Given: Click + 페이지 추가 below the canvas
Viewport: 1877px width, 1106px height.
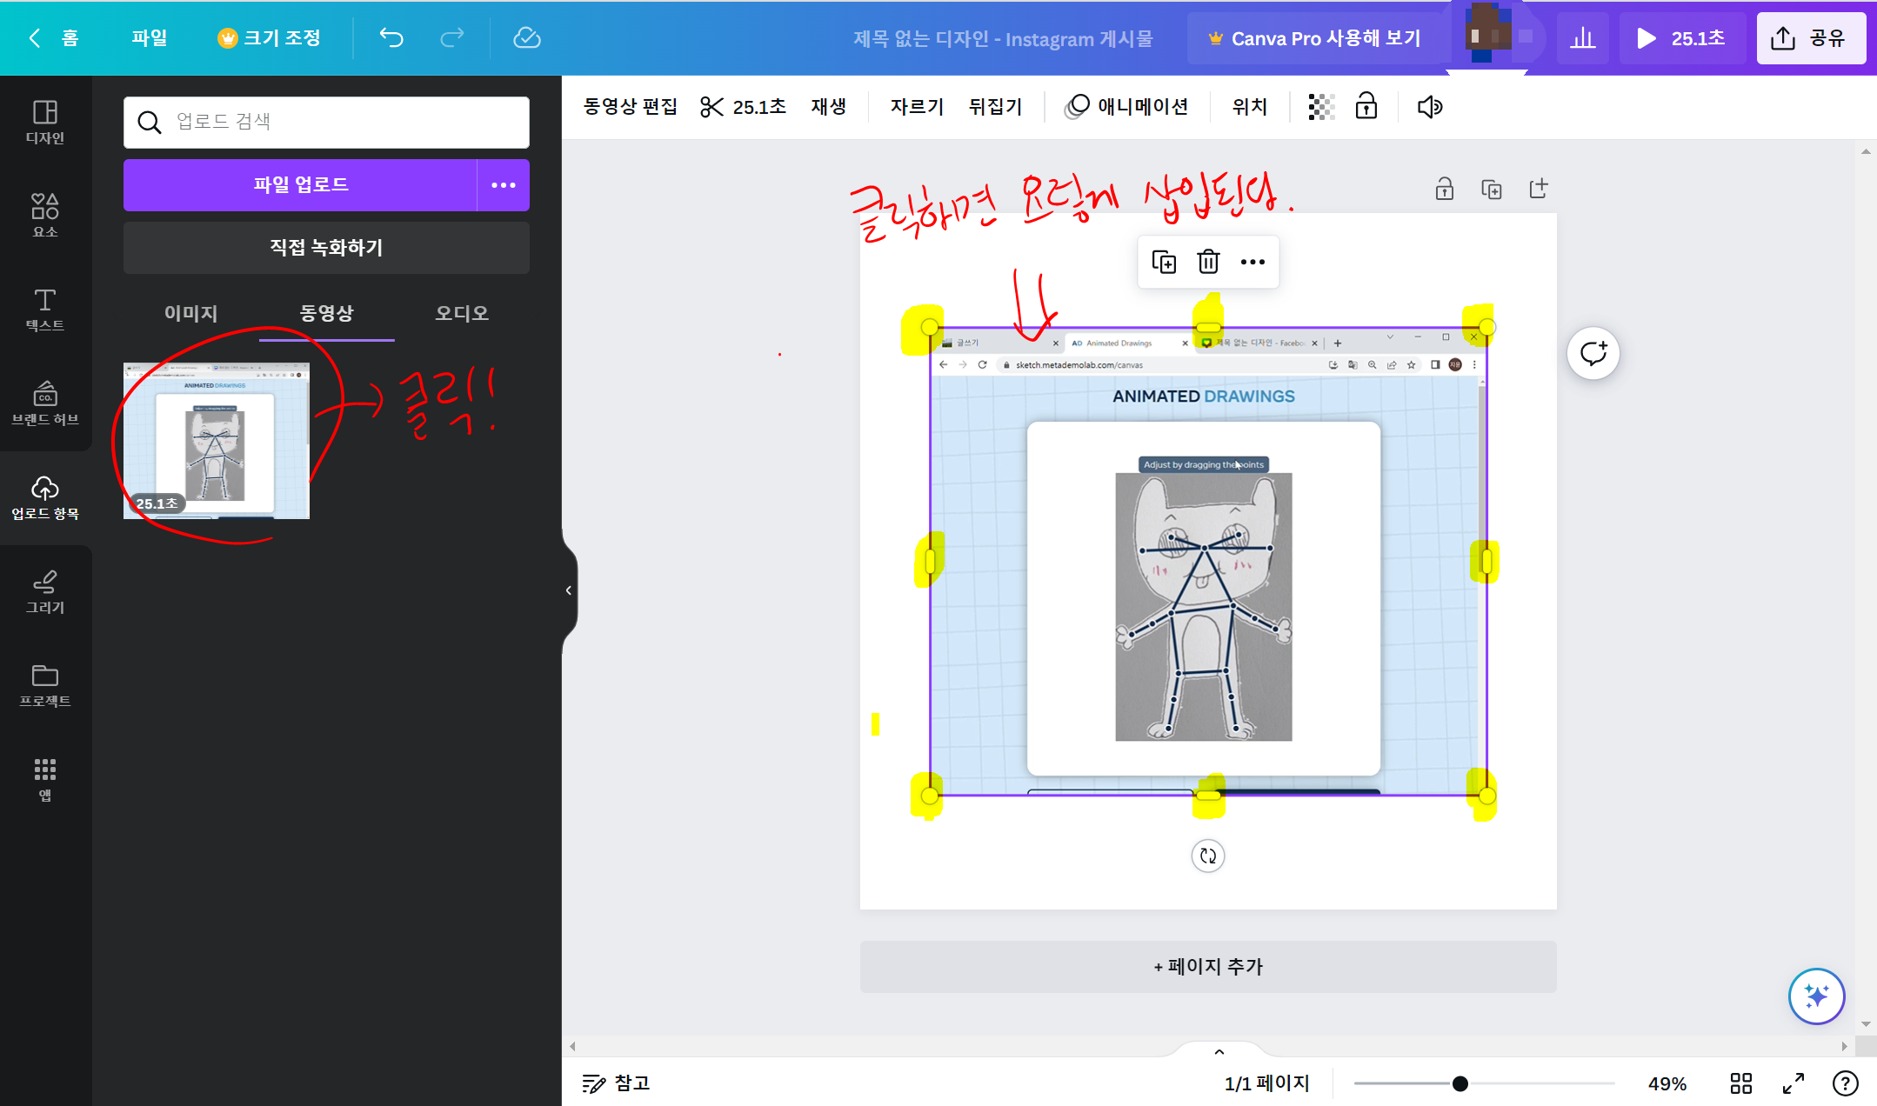Looking at the screenshot, I should [x=1207, y=966].
